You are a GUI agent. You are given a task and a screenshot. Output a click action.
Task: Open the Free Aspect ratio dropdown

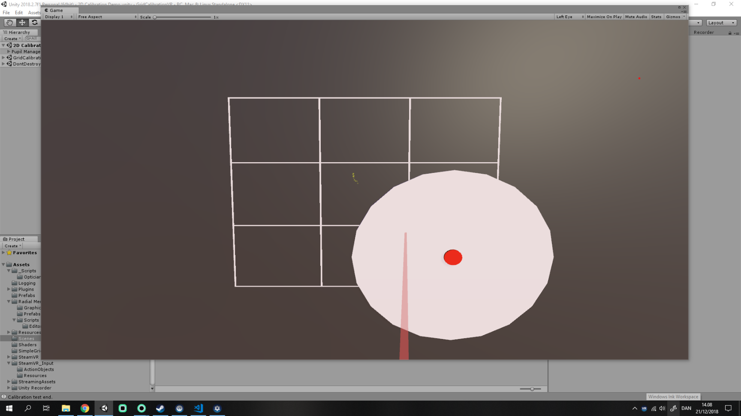106,17
